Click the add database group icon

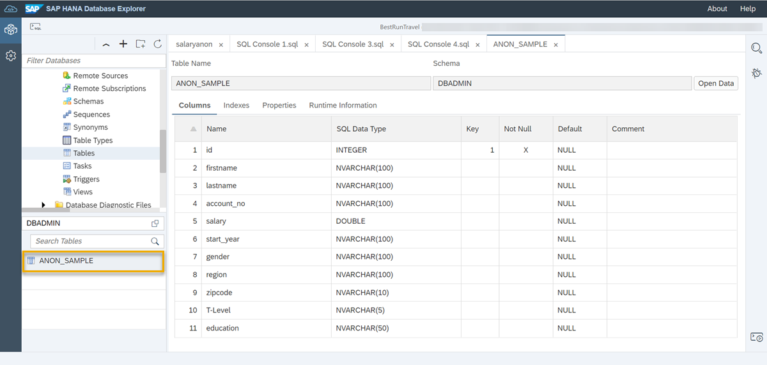pyautogui.click(x=141, y=44)
